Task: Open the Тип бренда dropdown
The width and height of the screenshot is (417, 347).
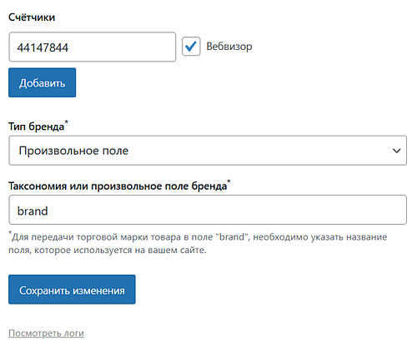Action: 208,151
